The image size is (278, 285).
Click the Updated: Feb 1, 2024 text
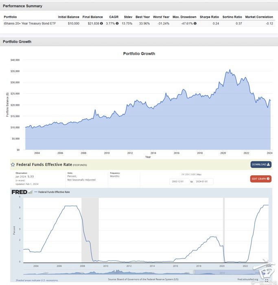pyautogui.click(x=27, y=184)
